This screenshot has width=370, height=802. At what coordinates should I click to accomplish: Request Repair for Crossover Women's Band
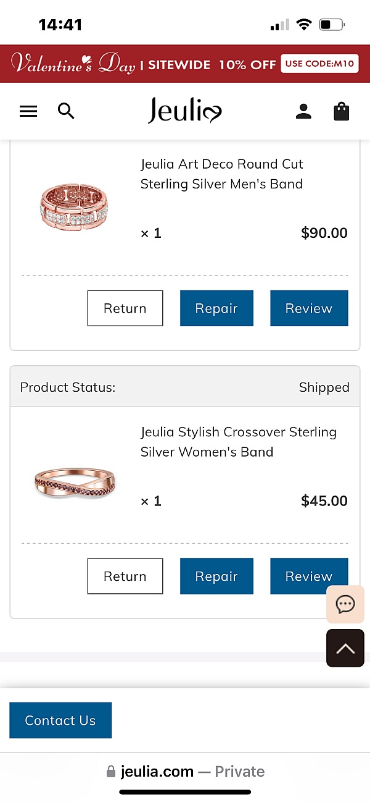pos(216,576)
